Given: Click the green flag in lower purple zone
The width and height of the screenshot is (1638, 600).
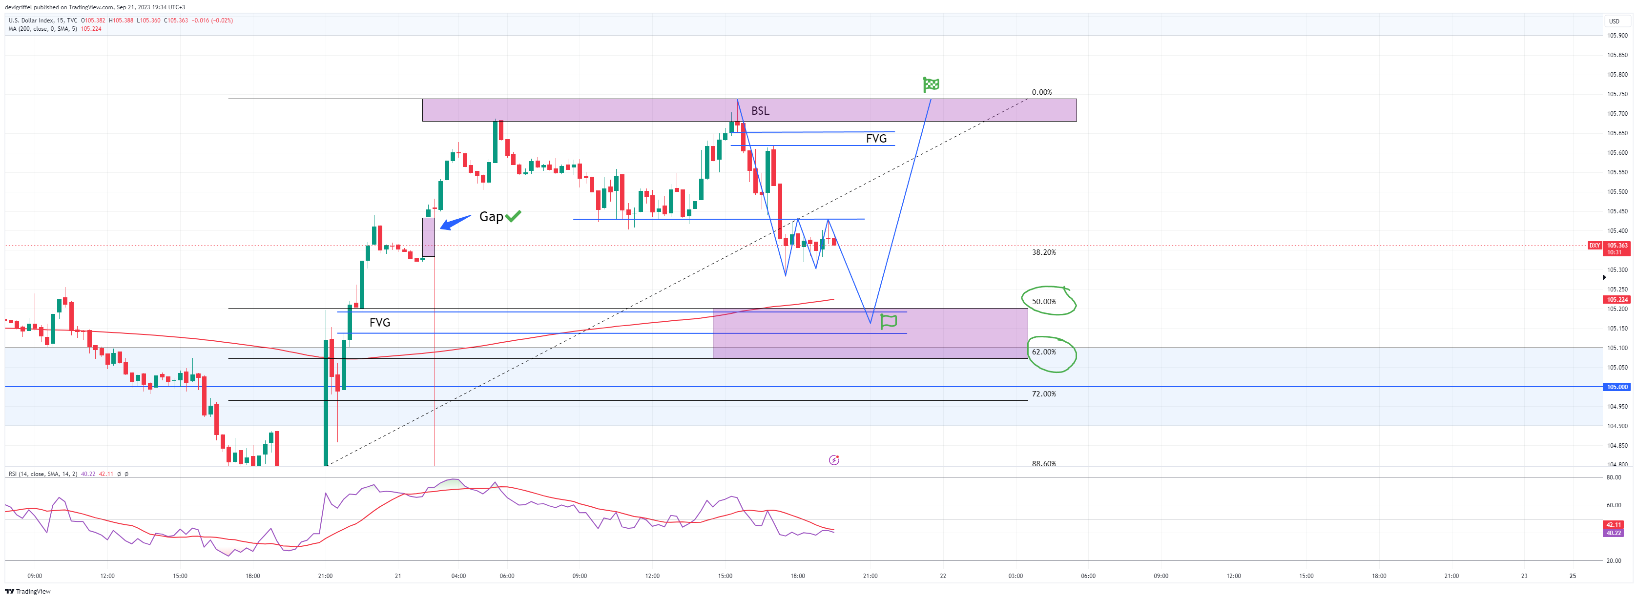Looking at the screenshot, I should [x=888, y=322].
